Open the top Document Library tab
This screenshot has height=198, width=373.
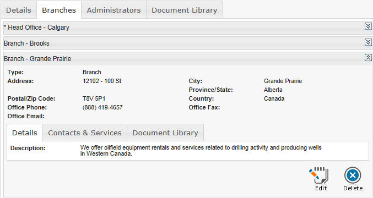pyautogui.click(x=185, y=10)
